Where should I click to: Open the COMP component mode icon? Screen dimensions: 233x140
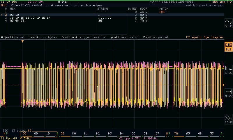(x=228, y=120)
